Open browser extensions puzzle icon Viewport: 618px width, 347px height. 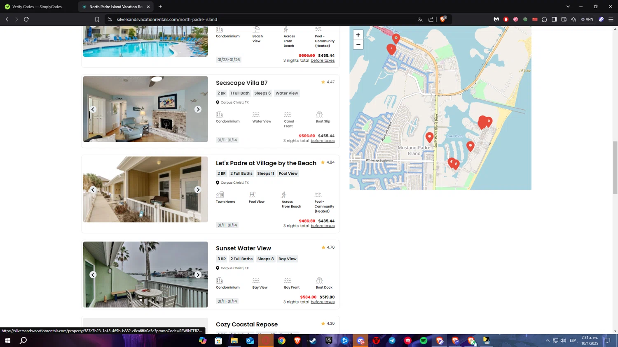pyautogui.click(x=545, y=19)
